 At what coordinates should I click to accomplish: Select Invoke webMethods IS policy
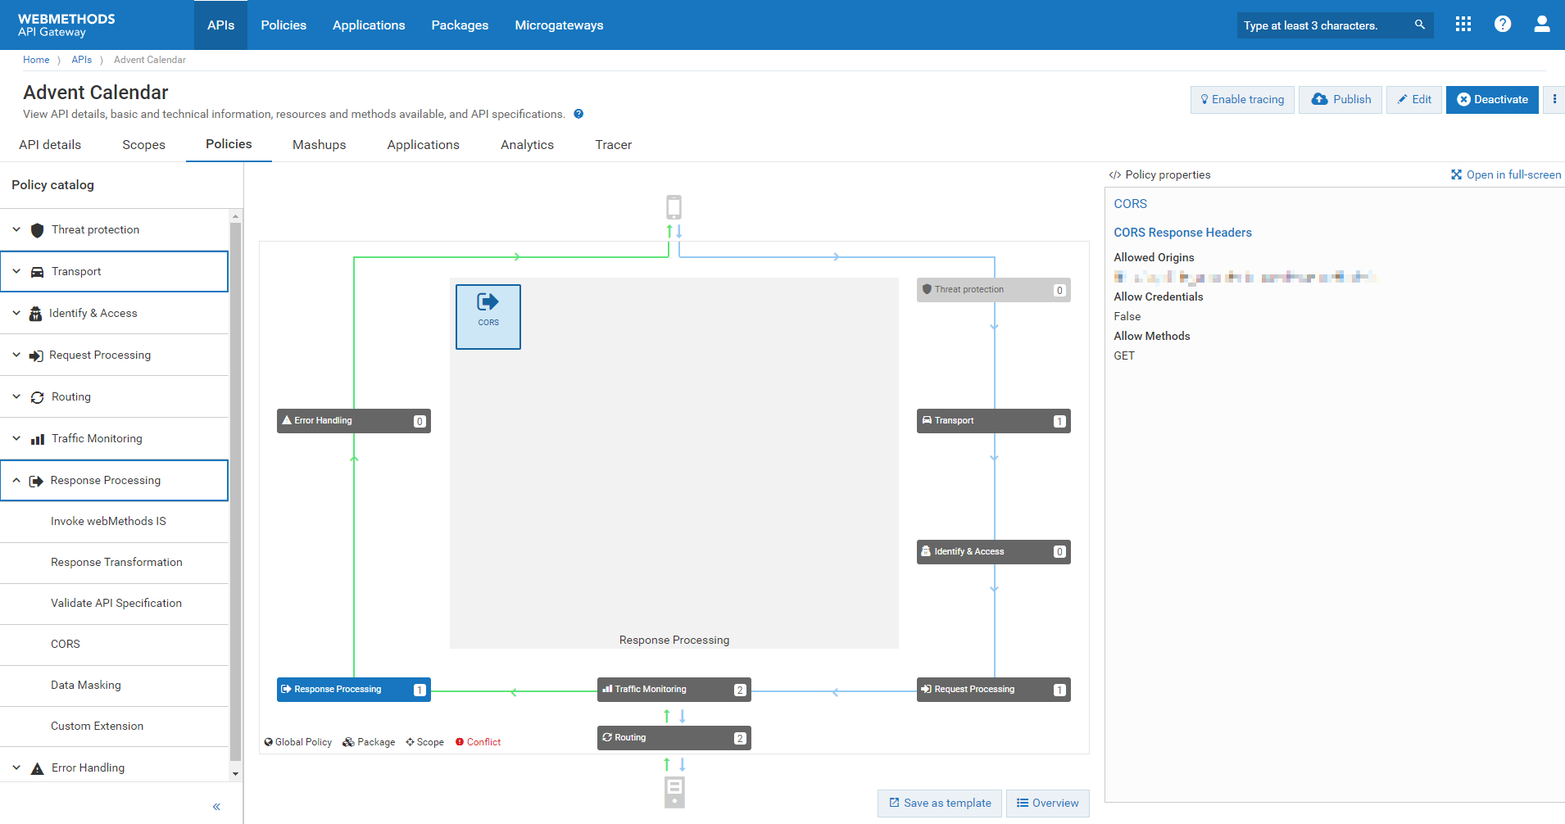pos(114,522)
